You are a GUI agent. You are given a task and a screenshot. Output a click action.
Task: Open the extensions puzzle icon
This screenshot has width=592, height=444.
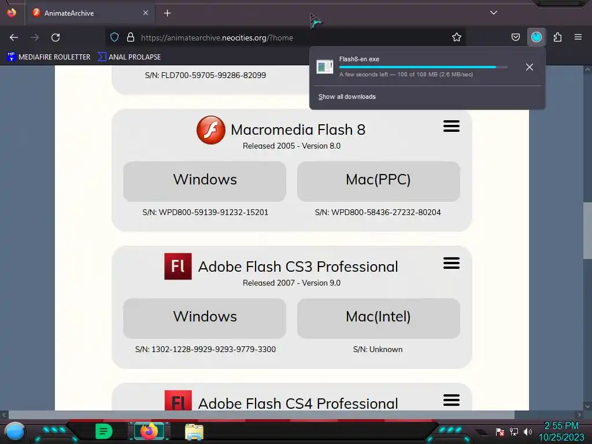(557, 38)
